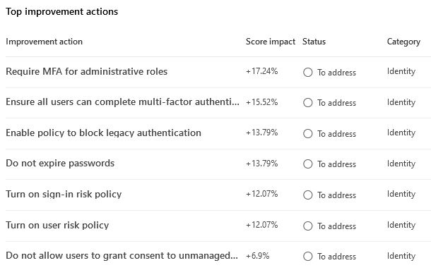Sort by Improvement action column header
The image size is (431, 270).
pos(44,42)
